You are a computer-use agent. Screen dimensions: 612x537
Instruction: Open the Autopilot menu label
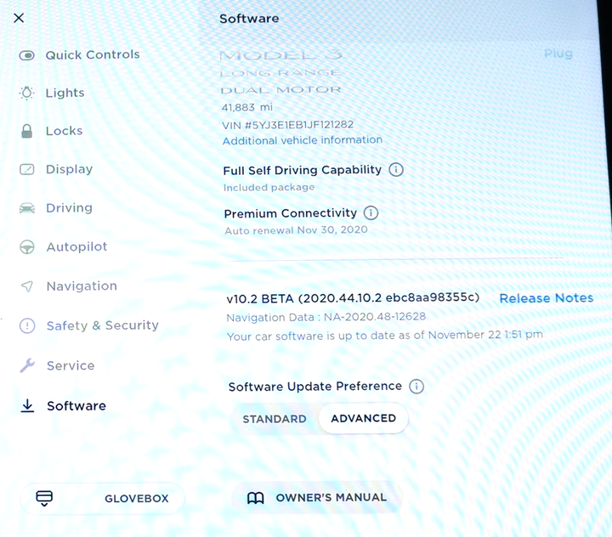(76, 246)
